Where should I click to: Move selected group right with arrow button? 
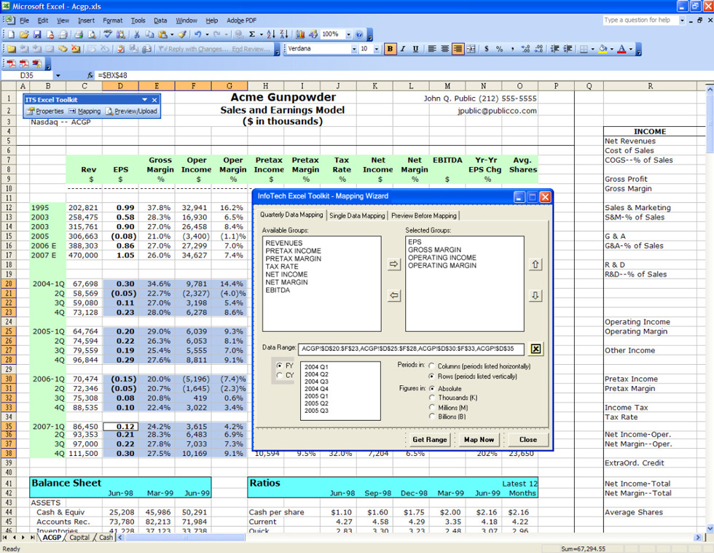click(x=394, y=264)
